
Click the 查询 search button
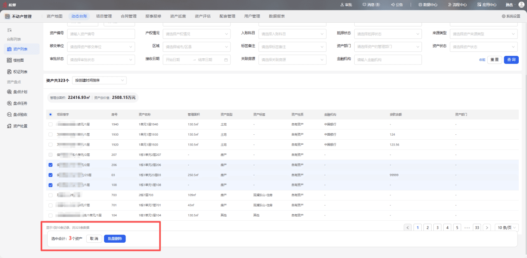coord(511,60)
